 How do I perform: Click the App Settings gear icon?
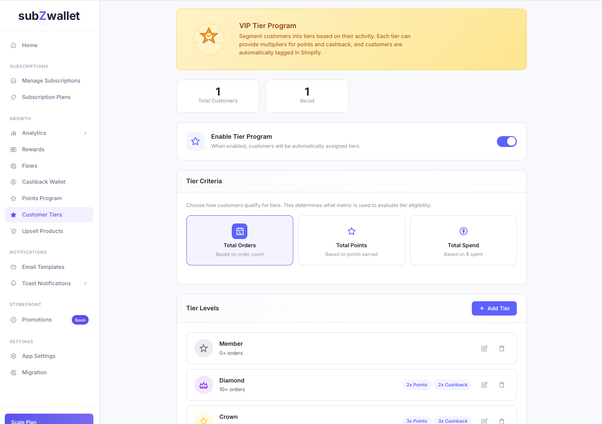click(x=13, y=356)
